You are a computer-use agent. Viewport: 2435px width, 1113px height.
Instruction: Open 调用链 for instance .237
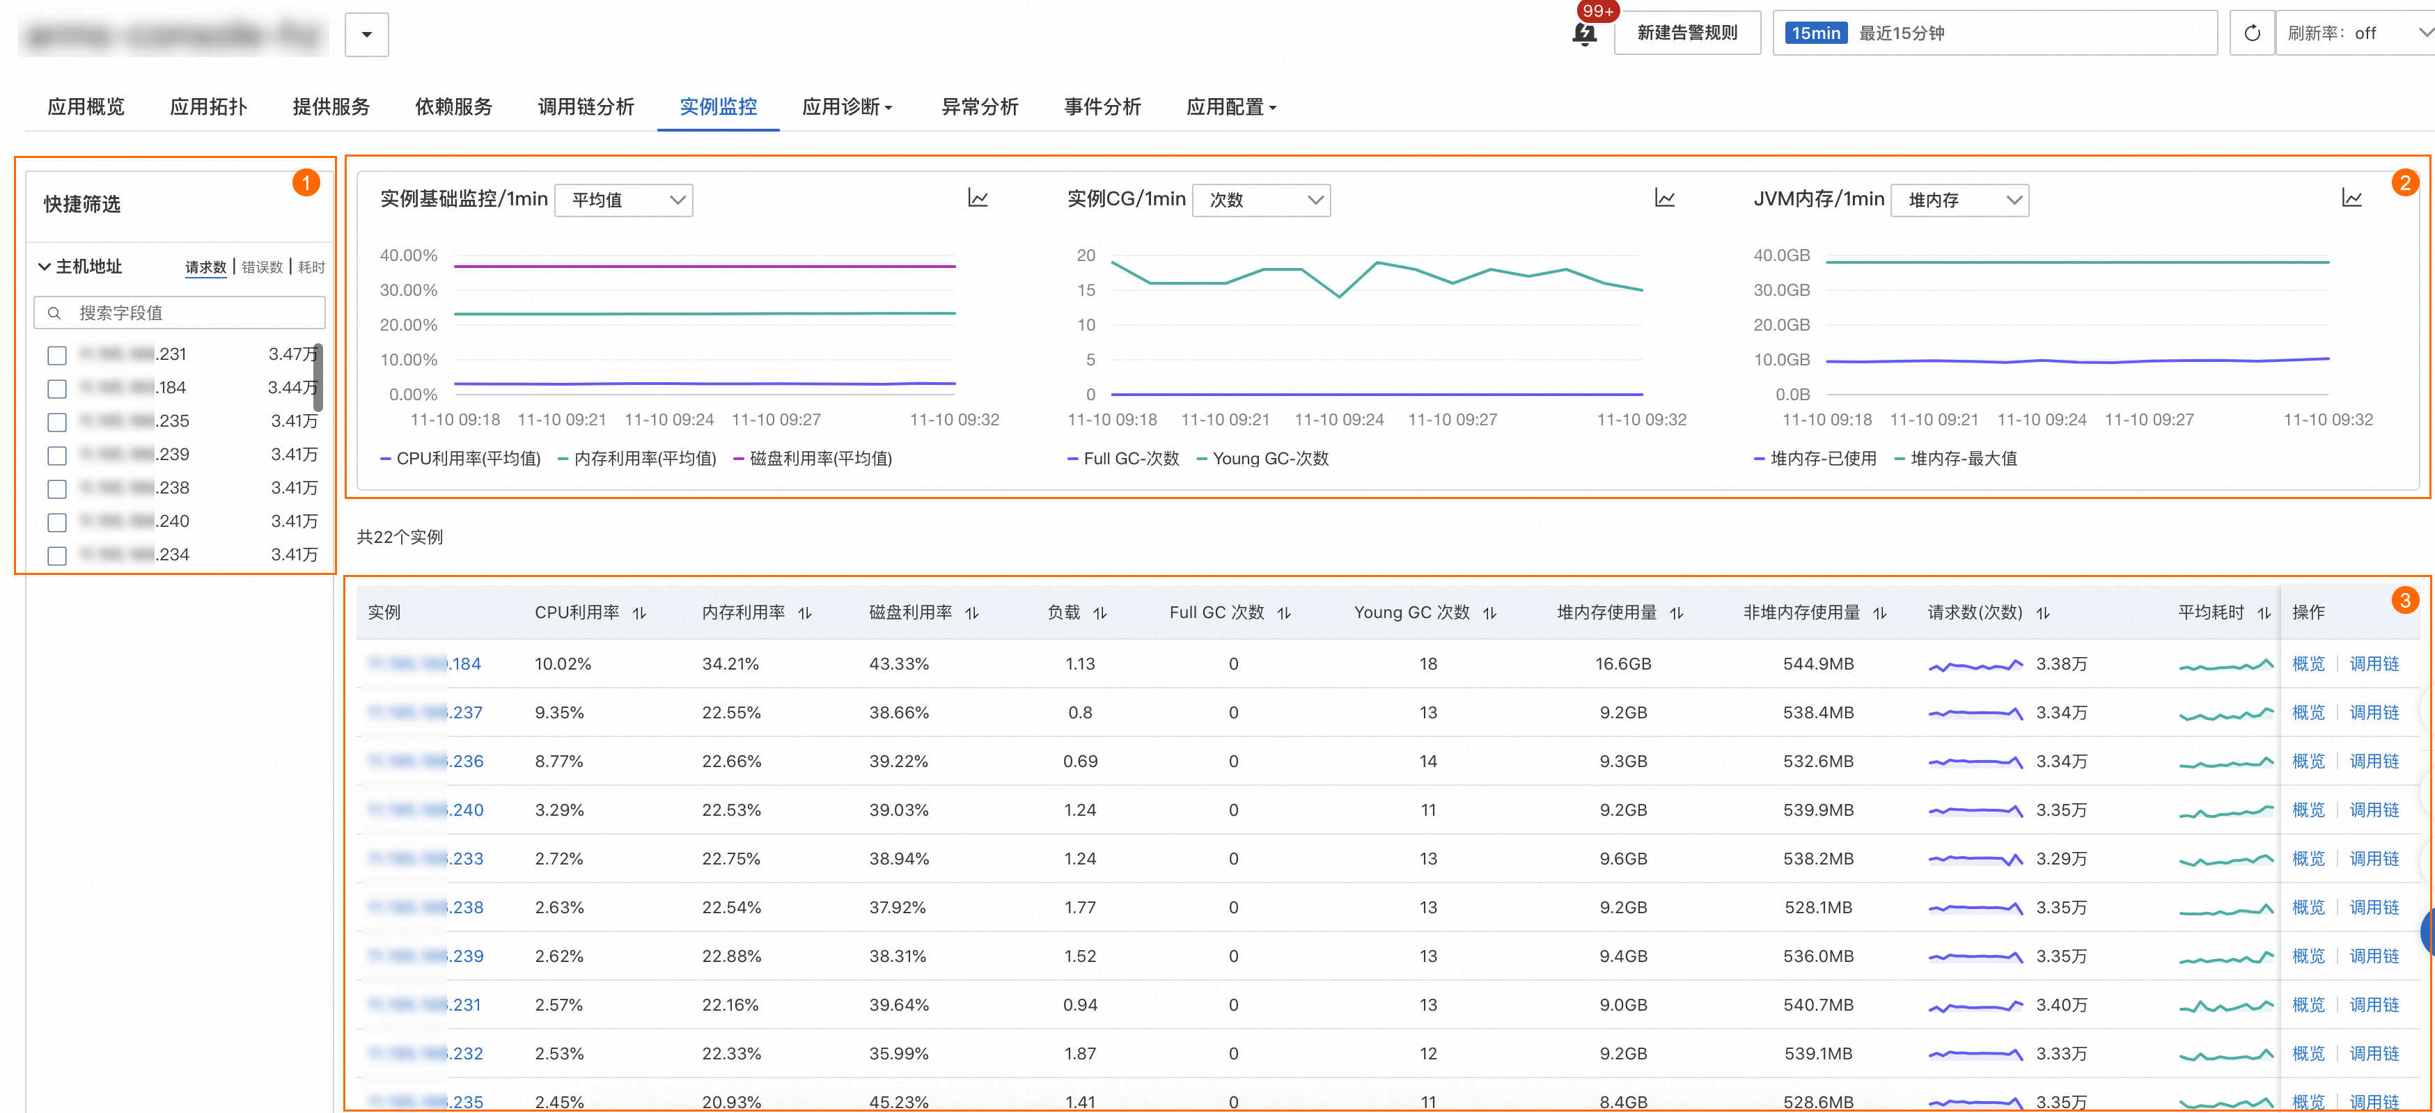pyautogui.click(x=2374, y=713)
